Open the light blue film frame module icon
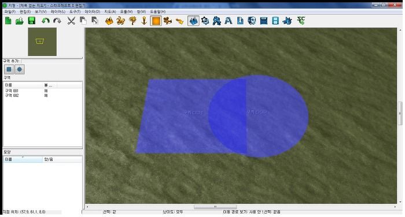The width and height of the screenshot is (405, 217). coord(275,21)
